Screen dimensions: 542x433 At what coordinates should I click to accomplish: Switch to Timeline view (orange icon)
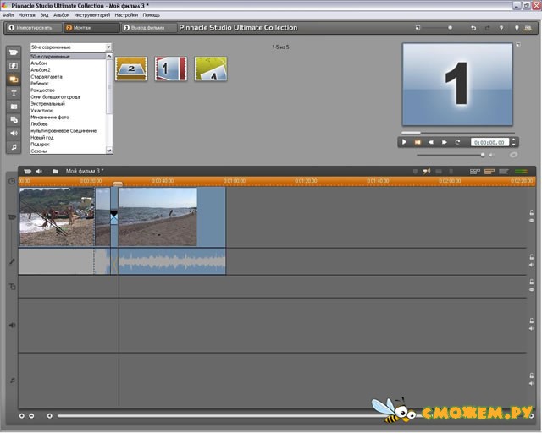coord(489,172)
